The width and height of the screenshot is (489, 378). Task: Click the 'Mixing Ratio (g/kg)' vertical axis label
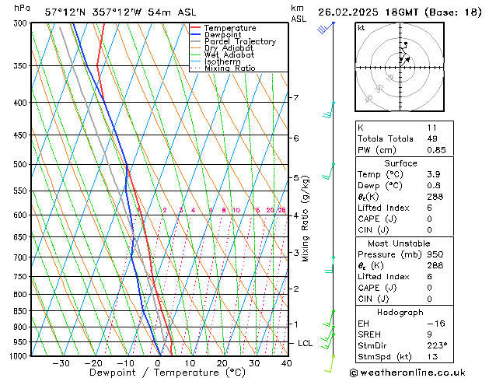(306, 219)
